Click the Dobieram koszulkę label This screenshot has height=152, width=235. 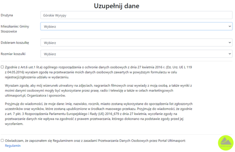pos(15,43)
